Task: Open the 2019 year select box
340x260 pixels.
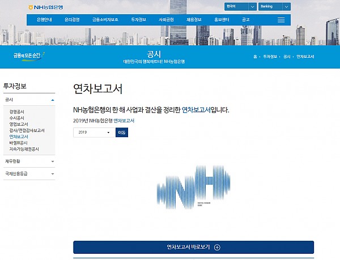Action: coord(93,133)
